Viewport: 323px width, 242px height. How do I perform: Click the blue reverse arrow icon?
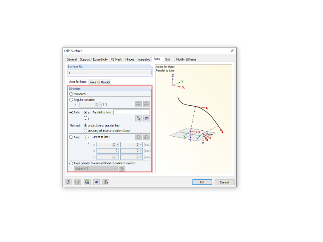click(147, 118)
